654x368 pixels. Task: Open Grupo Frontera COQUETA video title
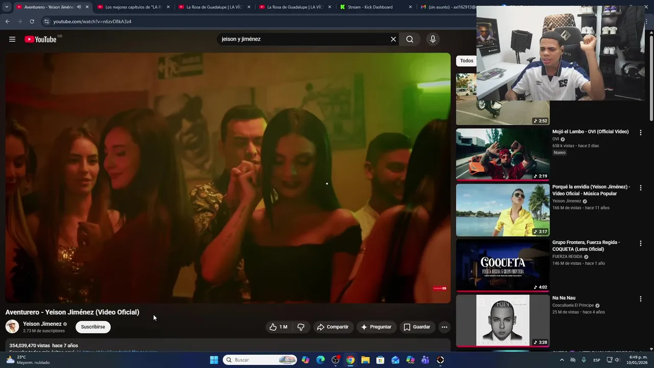(586, 246)
